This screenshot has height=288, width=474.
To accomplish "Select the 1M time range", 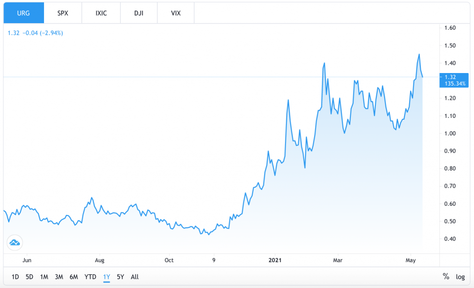I will pos(44,277).
